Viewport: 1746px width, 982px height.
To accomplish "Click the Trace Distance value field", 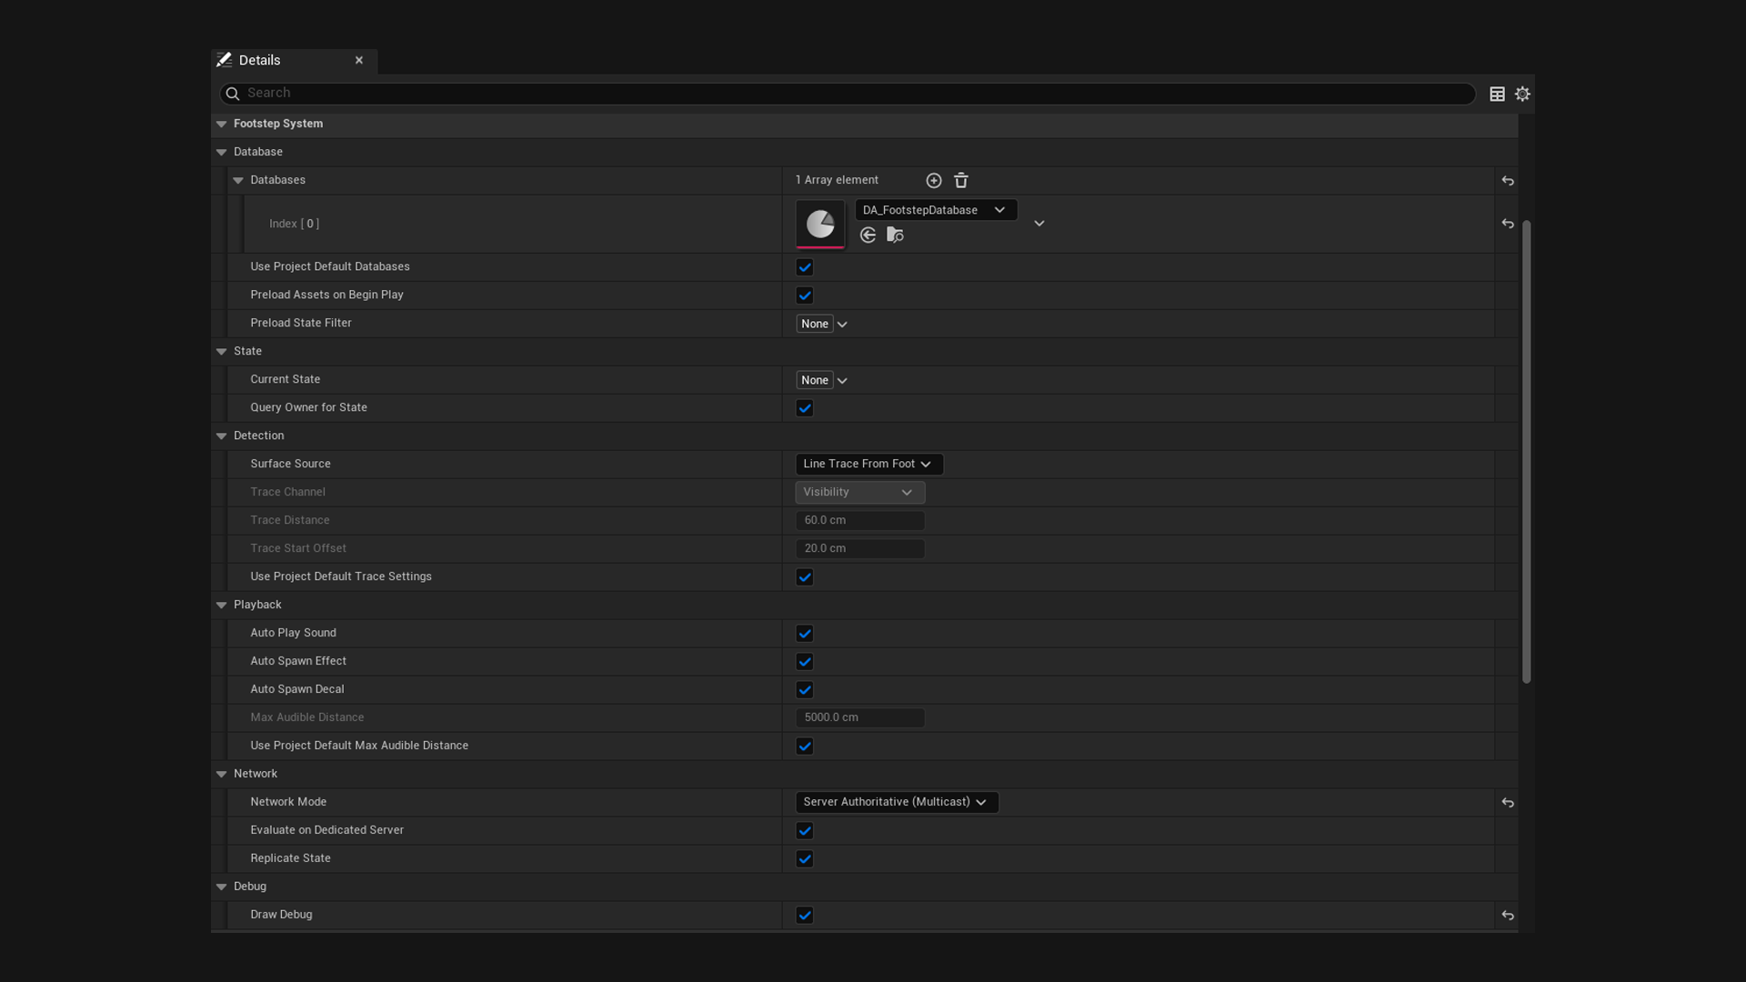I will [859, 521].
